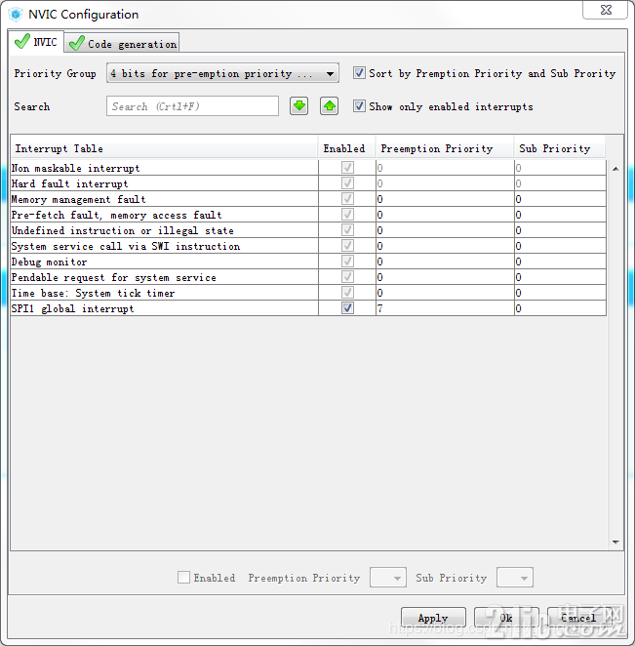Image resolution: width=635 pixels, height=646 pixels.
Task: Click the Search (Ctrl+F) input field
Action: point(192,106)
